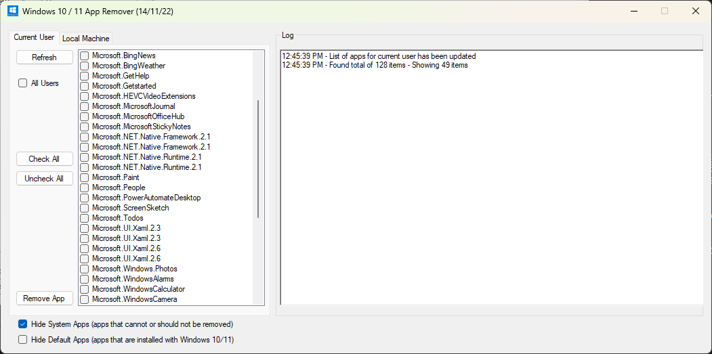Check the Microsoft.Paint item checkbox
Image resolution: width=712 pixels, height=354 pixels.
[85, 177]
